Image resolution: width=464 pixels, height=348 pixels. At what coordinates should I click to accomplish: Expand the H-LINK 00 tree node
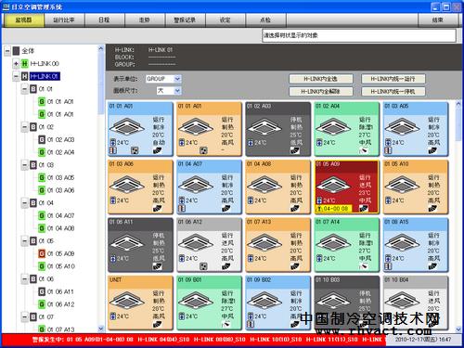click(16, 64)
